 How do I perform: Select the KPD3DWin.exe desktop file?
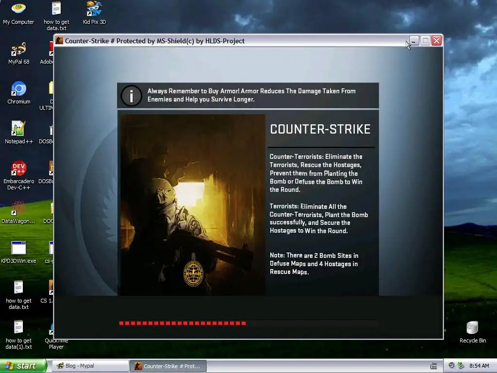click(x=18, y=253)
